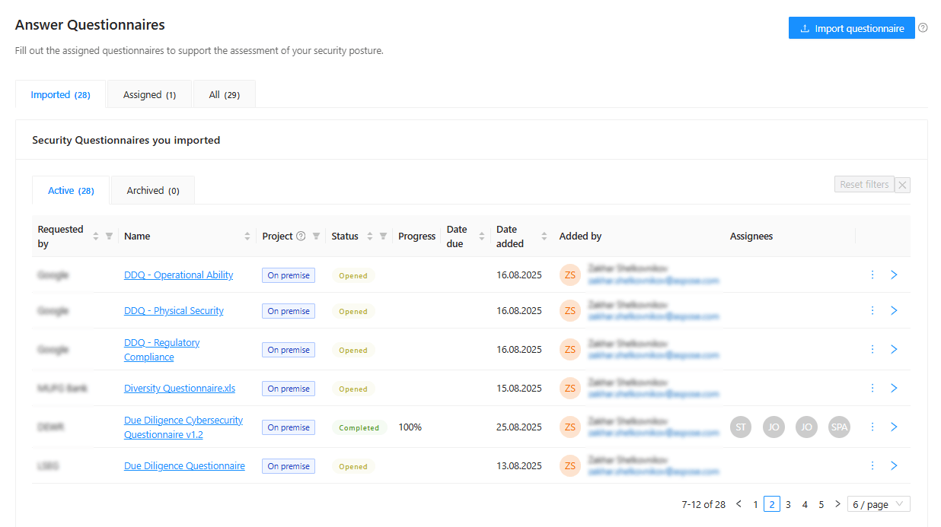Open three-dot menu for DDQ - Operational Ability
This screenshot has width=941, height=527.
tap(872, 275)
